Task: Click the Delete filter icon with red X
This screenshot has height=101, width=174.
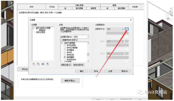Action: [x=48, y=64]
